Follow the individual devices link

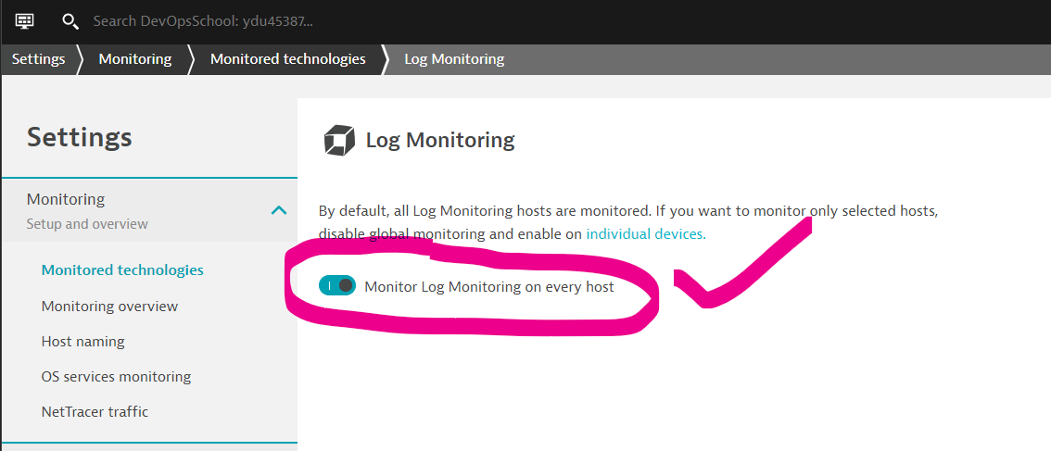point(645,234)
